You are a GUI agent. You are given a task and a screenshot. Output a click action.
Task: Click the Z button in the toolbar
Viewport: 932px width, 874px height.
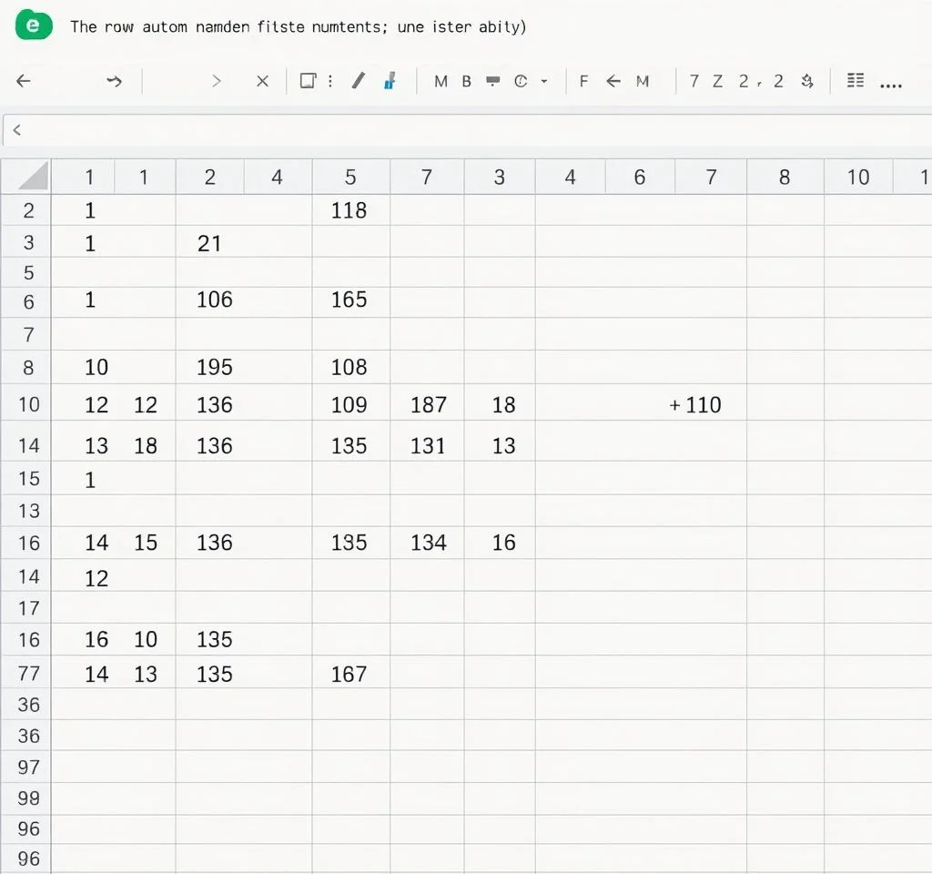click(717, 81)
